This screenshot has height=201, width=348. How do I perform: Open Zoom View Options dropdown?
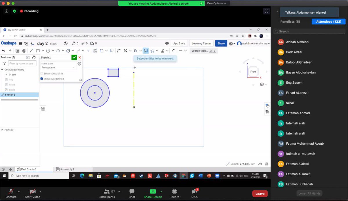coord(217,3)
